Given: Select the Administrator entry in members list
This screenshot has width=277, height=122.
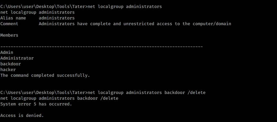Looking at the screenshot, I should [x=17, y=58].
